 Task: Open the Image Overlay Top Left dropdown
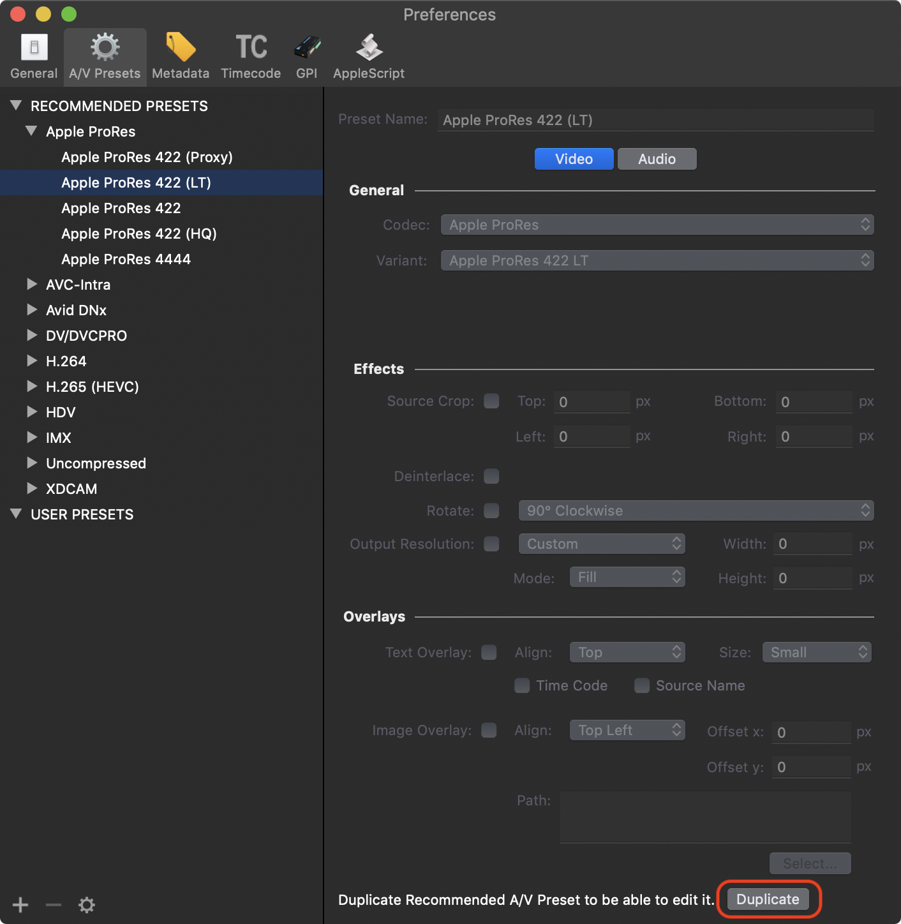627,730
